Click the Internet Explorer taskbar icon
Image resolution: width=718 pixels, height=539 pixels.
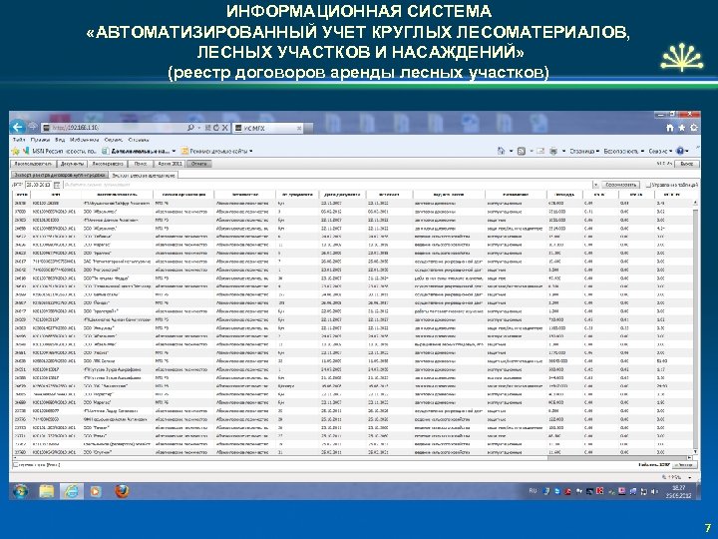click(71, 491)
